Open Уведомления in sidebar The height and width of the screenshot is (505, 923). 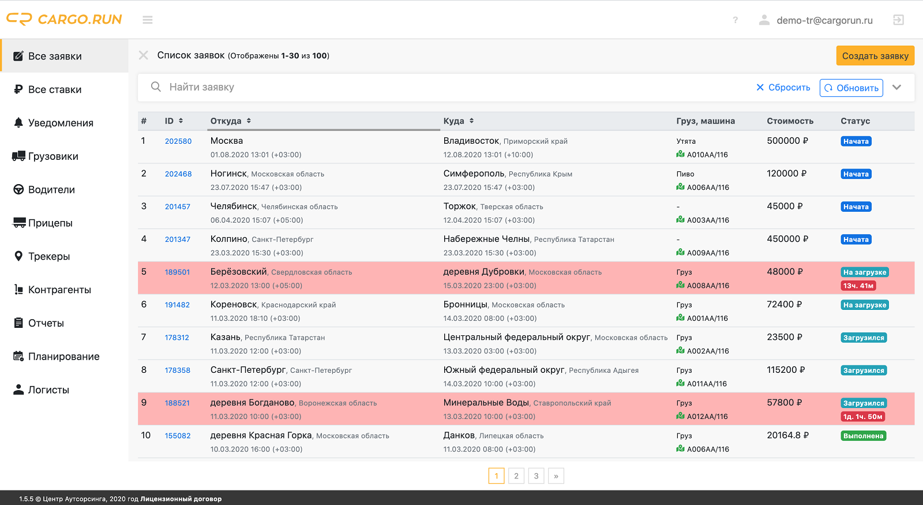(65, 123)
